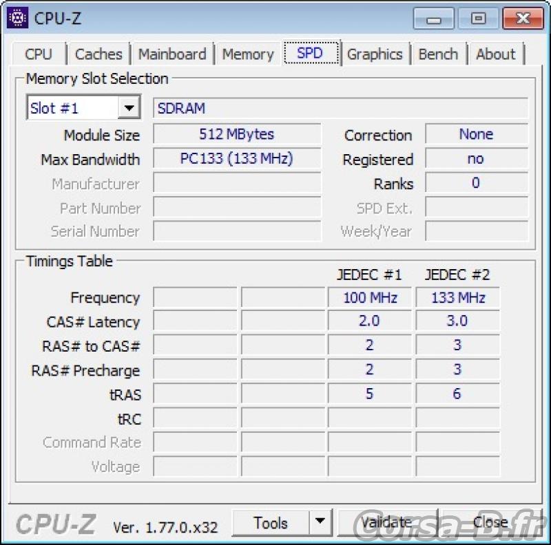The height and width of the screenshot is (545, 551).
Task: Click the Command Rate label
Action: 92,442
